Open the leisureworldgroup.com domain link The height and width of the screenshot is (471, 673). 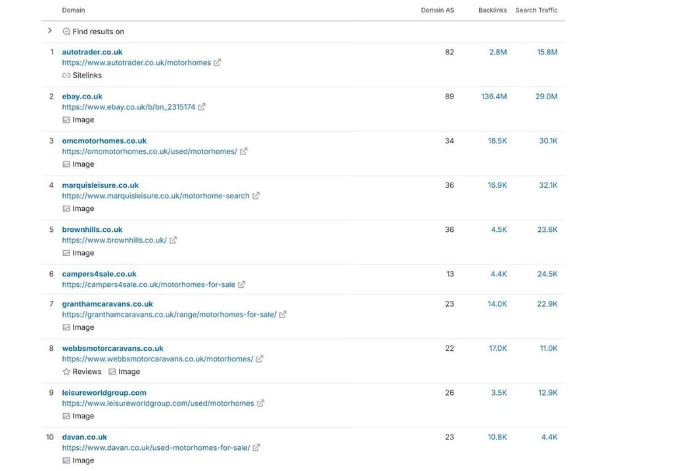tap(104, 393)
